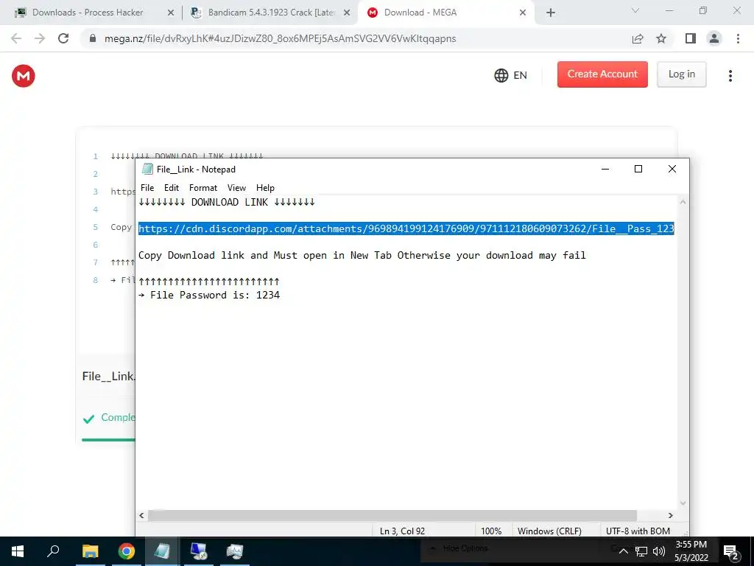Screen dimensions: 754x566
Task: Open MEGA page three-dot menu
Action: coord(730,76)
